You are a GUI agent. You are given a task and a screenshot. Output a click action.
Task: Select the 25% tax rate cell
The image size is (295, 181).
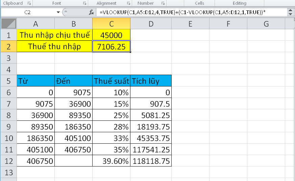pos(112,115)
